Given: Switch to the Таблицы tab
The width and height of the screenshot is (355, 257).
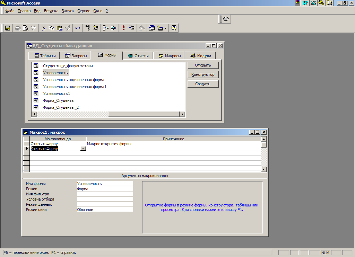Looking at the screenshot, I should pos(44,56).
